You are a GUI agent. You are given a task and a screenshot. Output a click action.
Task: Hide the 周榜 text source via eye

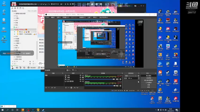point(80,77)
